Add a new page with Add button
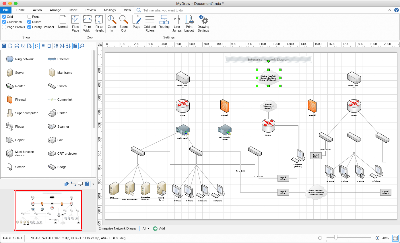This screenshot has height=243, width=400. (159, 229)
